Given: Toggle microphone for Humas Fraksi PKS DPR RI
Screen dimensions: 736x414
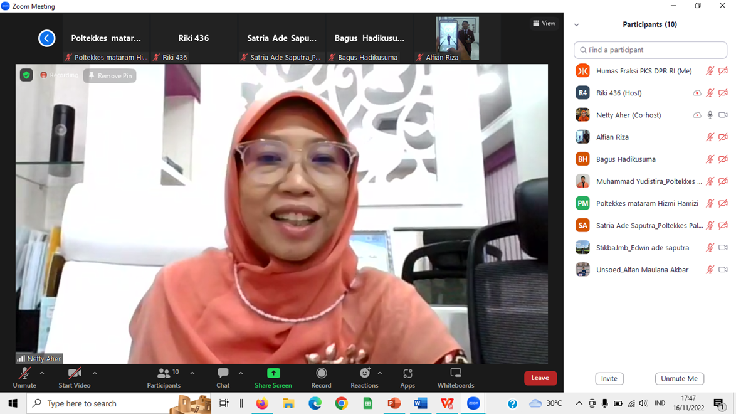Looking at the screenshot, I should tap(710, 71).
